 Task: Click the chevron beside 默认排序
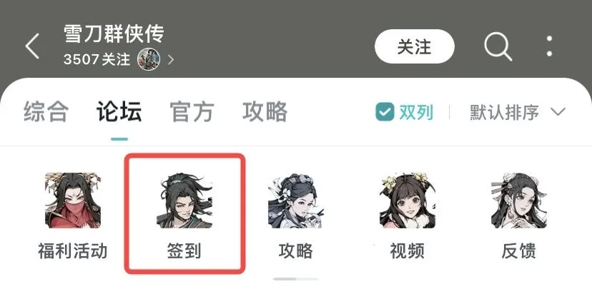coord(558,112)
